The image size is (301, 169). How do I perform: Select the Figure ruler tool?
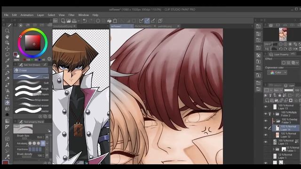[x=7, y=127]
